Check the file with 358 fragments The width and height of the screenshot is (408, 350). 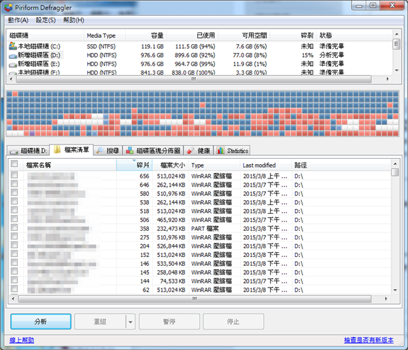14,229
